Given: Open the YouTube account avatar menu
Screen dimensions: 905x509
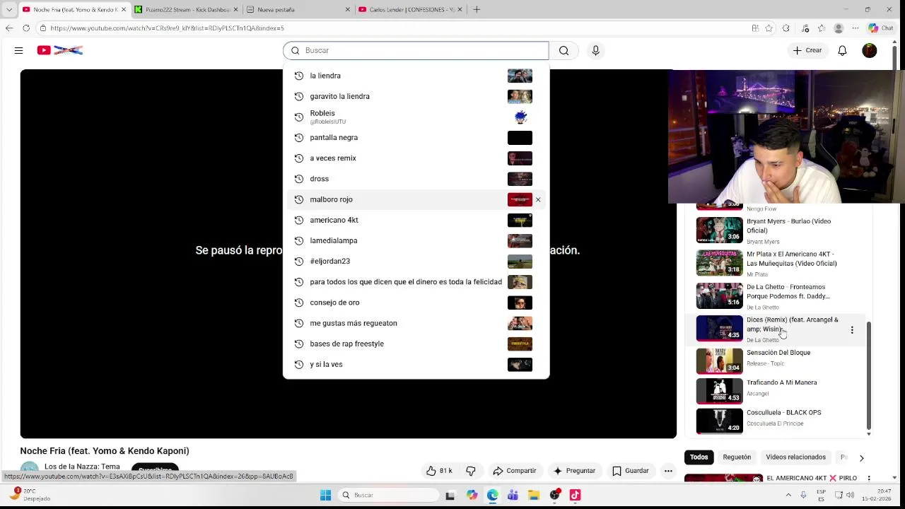Looking at the screenshot, I should [870, 50].
